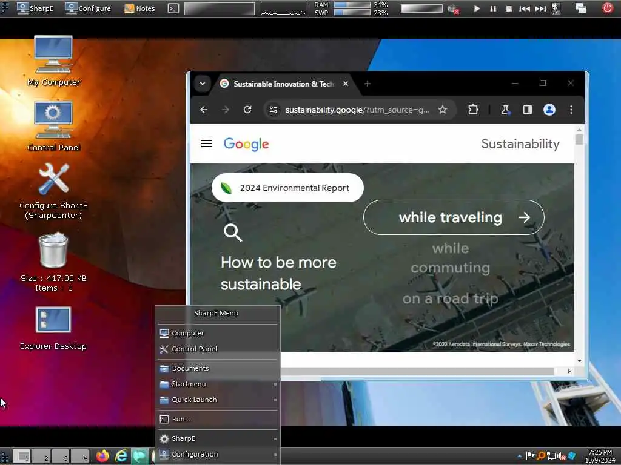Switch to virtual desktop 2
The height and width of the screenshot is (465, 621).
(x=41, y=457)
